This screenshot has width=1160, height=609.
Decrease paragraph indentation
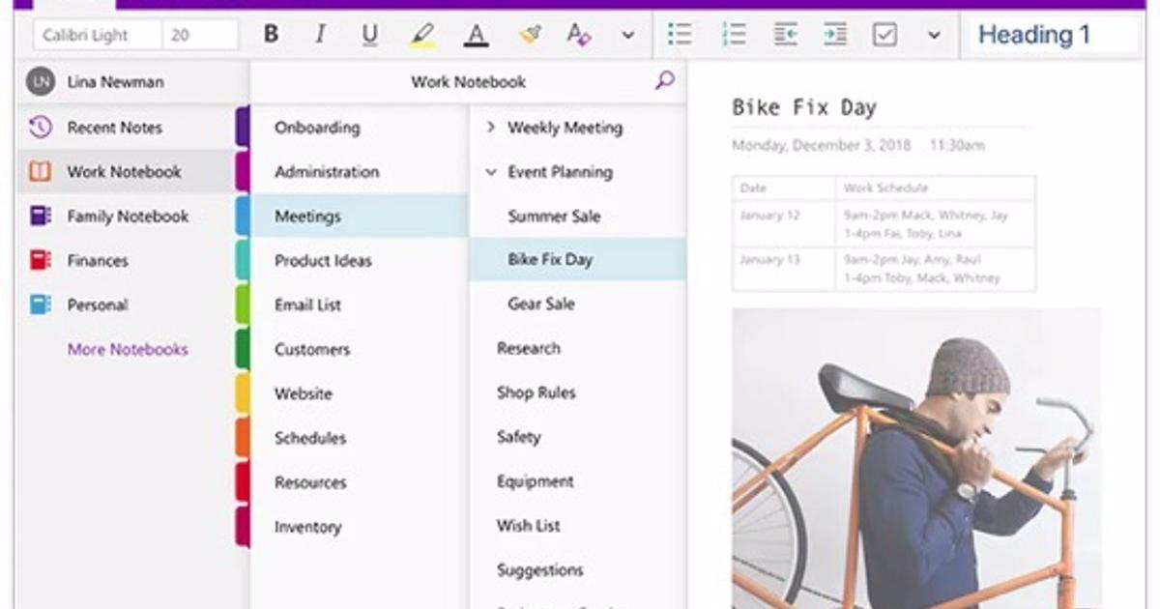784,34
